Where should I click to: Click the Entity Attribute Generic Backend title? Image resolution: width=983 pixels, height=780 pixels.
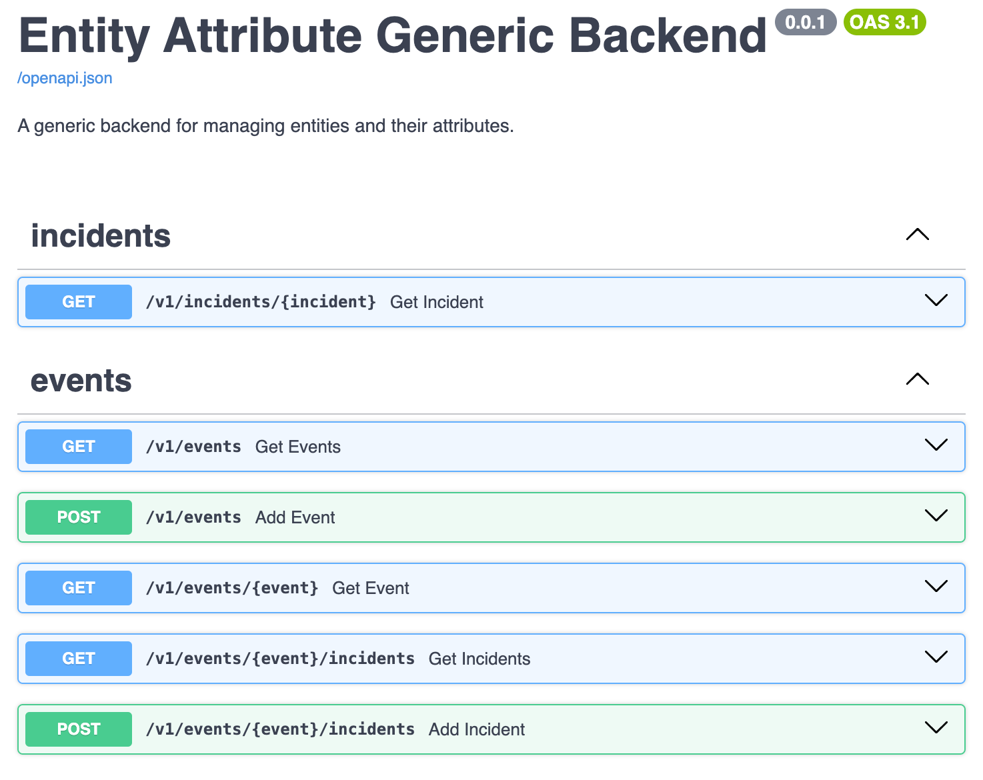click(393, 35)
